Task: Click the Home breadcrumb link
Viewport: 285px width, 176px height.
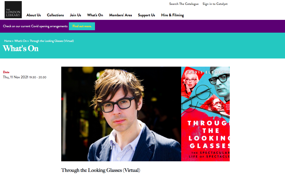Action: pos(8,41)
